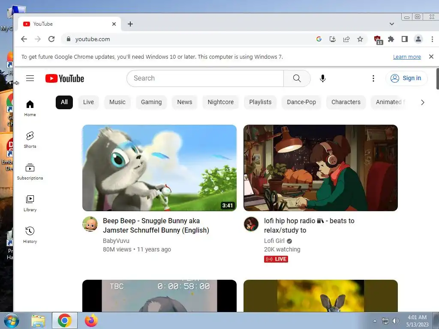The image size is (439, 329).
Task: Dismiss the Chrome update notification bar
Action: coord(431,57)
